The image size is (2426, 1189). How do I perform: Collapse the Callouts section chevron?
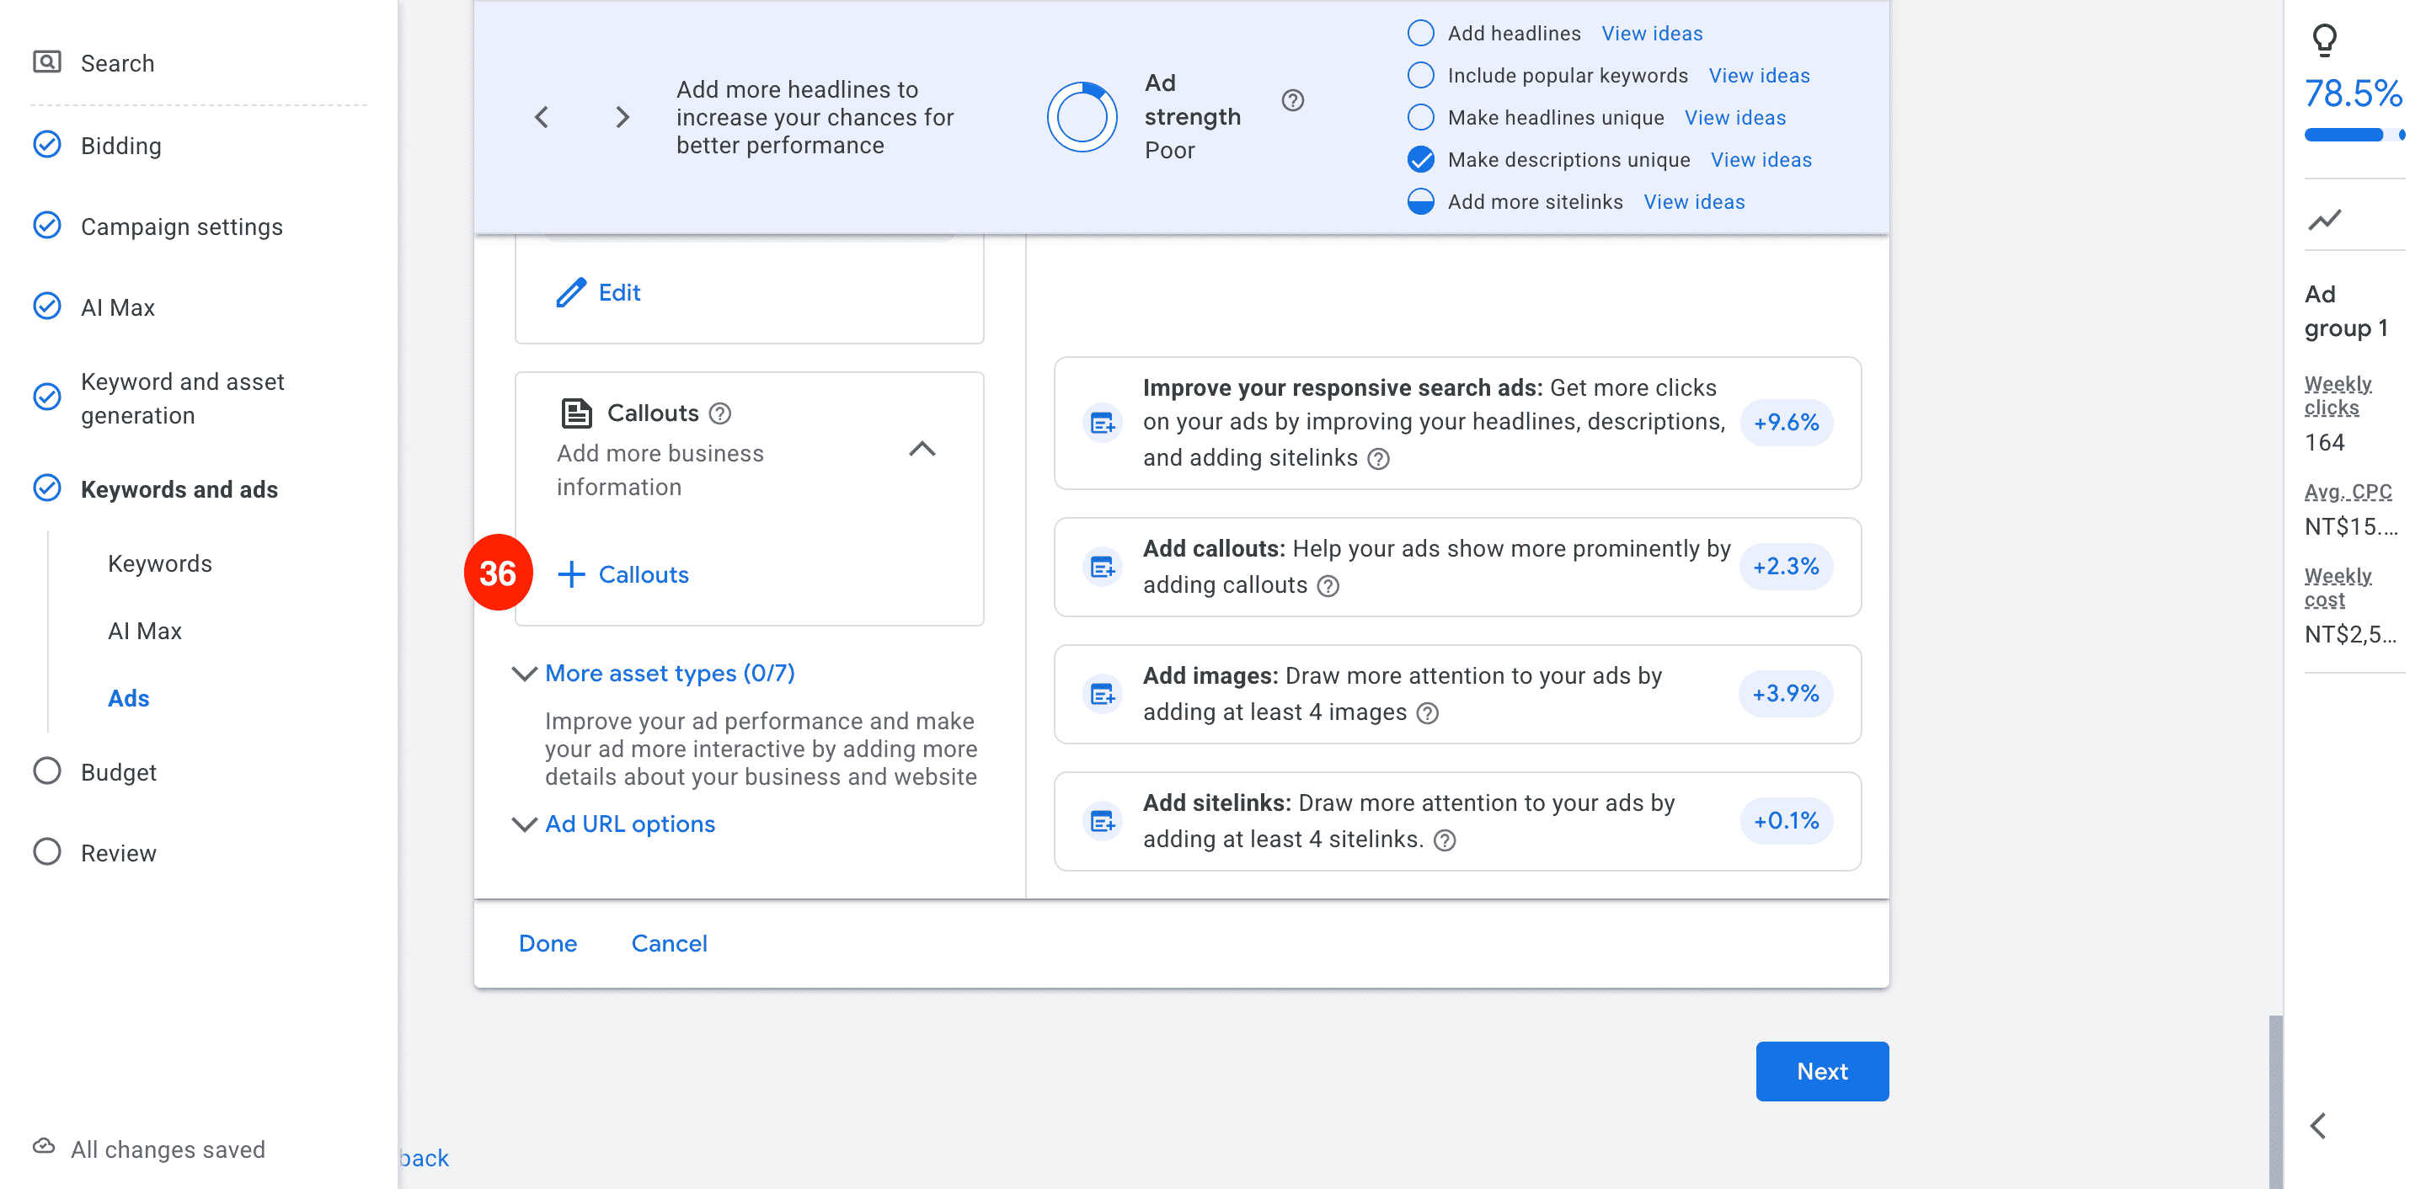click(x=922, y=449)
